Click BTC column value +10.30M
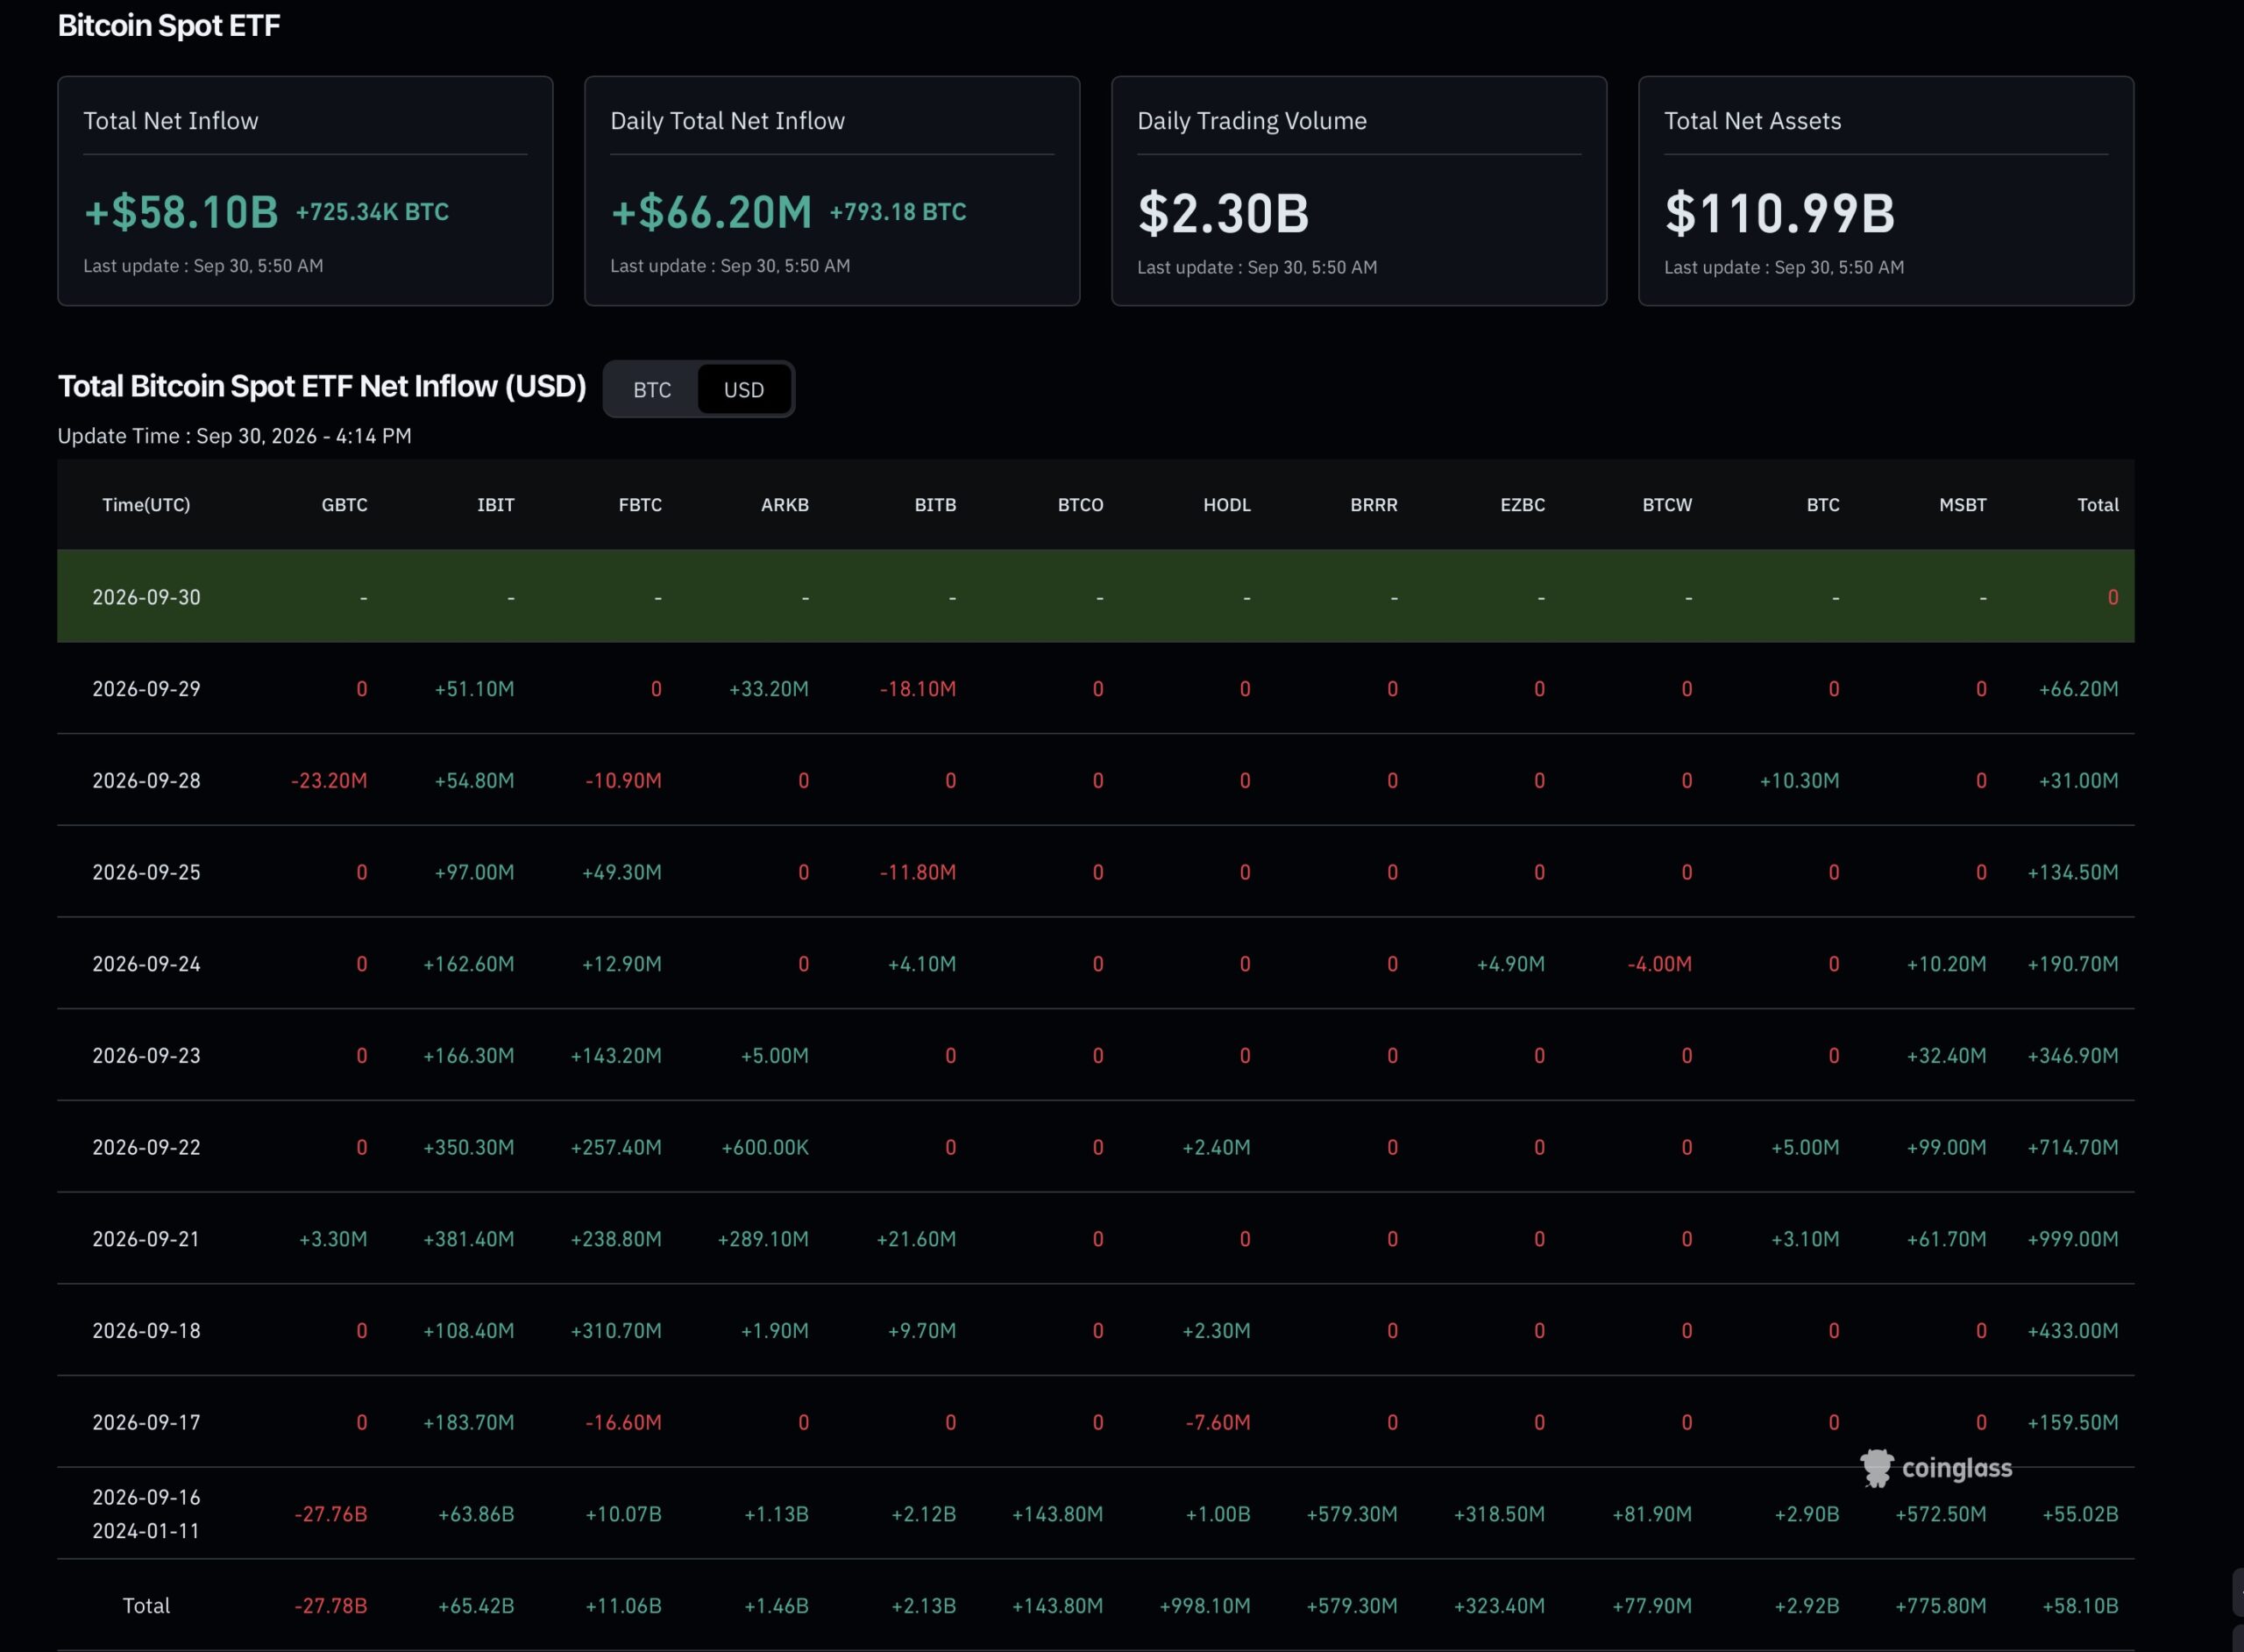The image size is (2244, 1652). 1800,781
